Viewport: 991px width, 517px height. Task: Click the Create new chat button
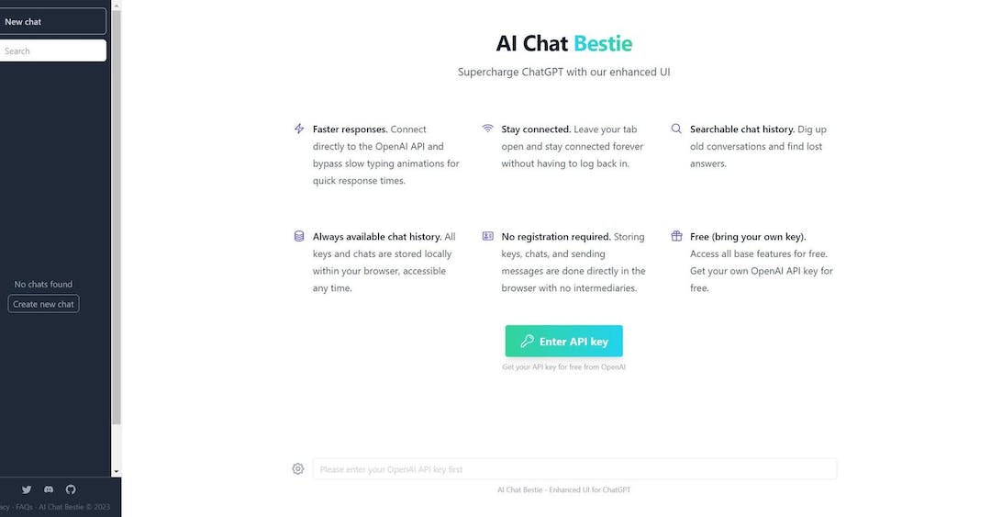click(44, 304)
